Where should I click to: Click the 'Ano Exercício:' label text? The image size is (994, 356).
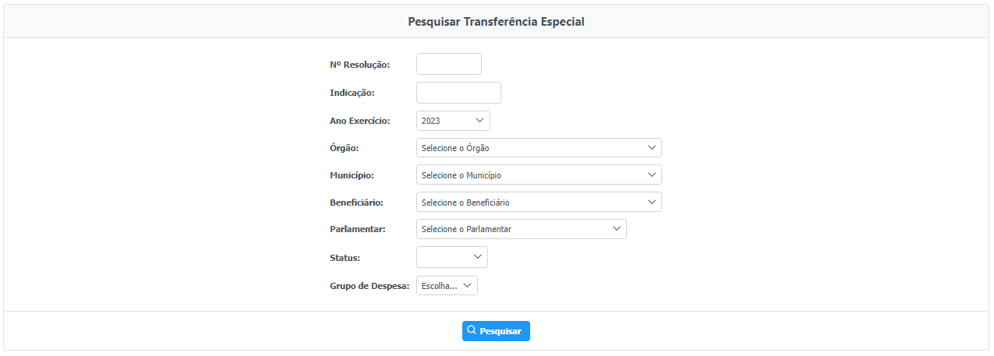tap(360, 121)
